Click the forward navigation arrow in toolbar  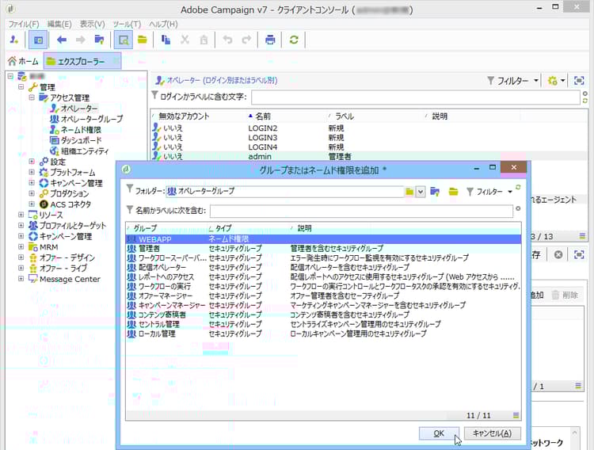click(x=80, y=40)
